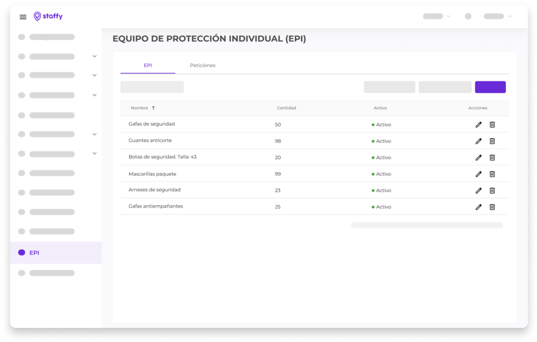This screenshot has height=342, width=537.
Task: Delete the Gafas de seguridad item
Action: (492, 125)
